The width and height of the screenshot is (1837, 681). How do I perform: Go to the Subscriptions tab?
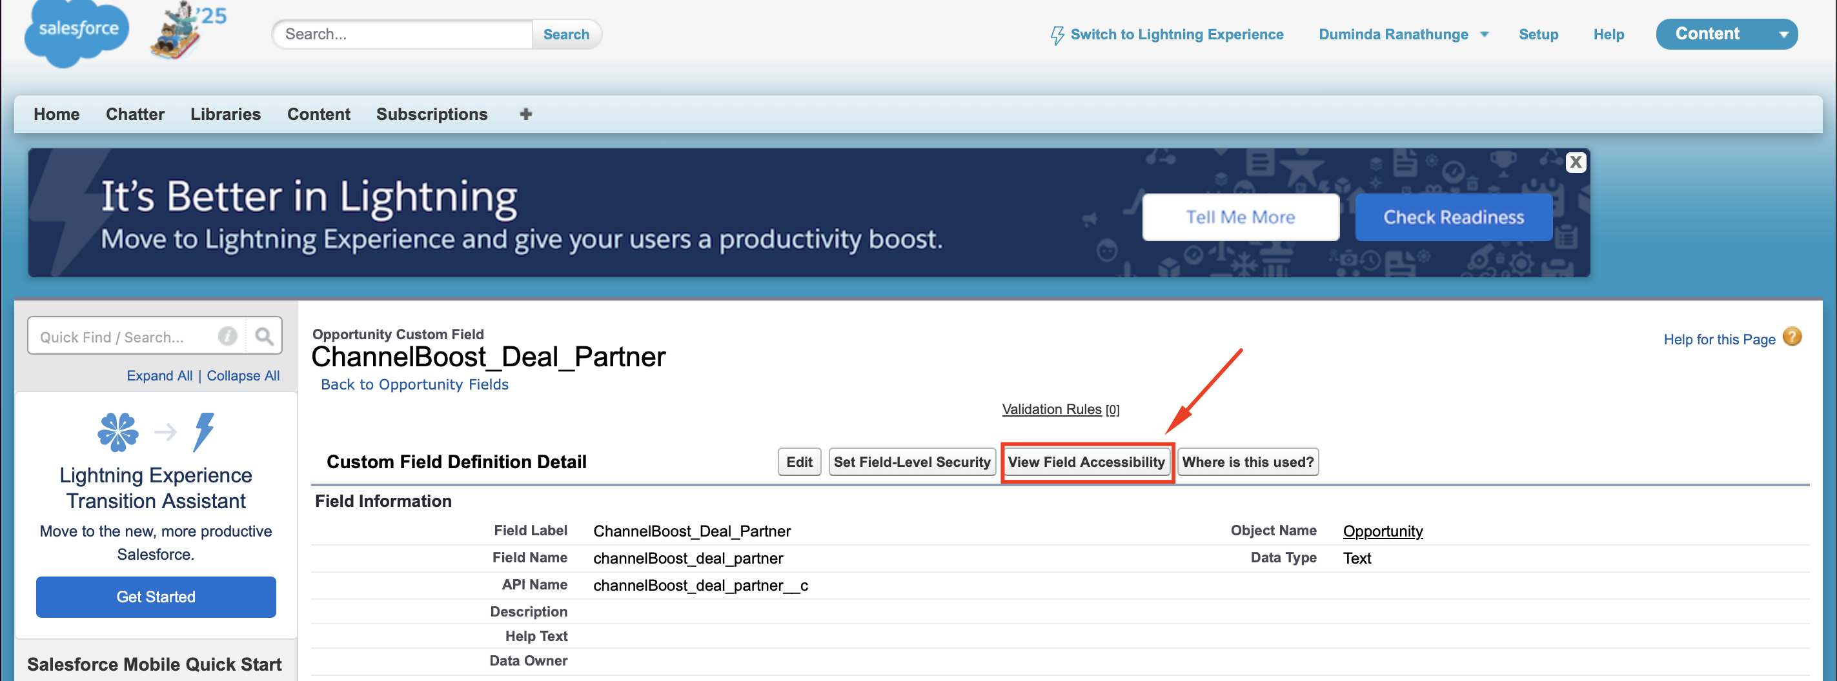click(431, 114)
